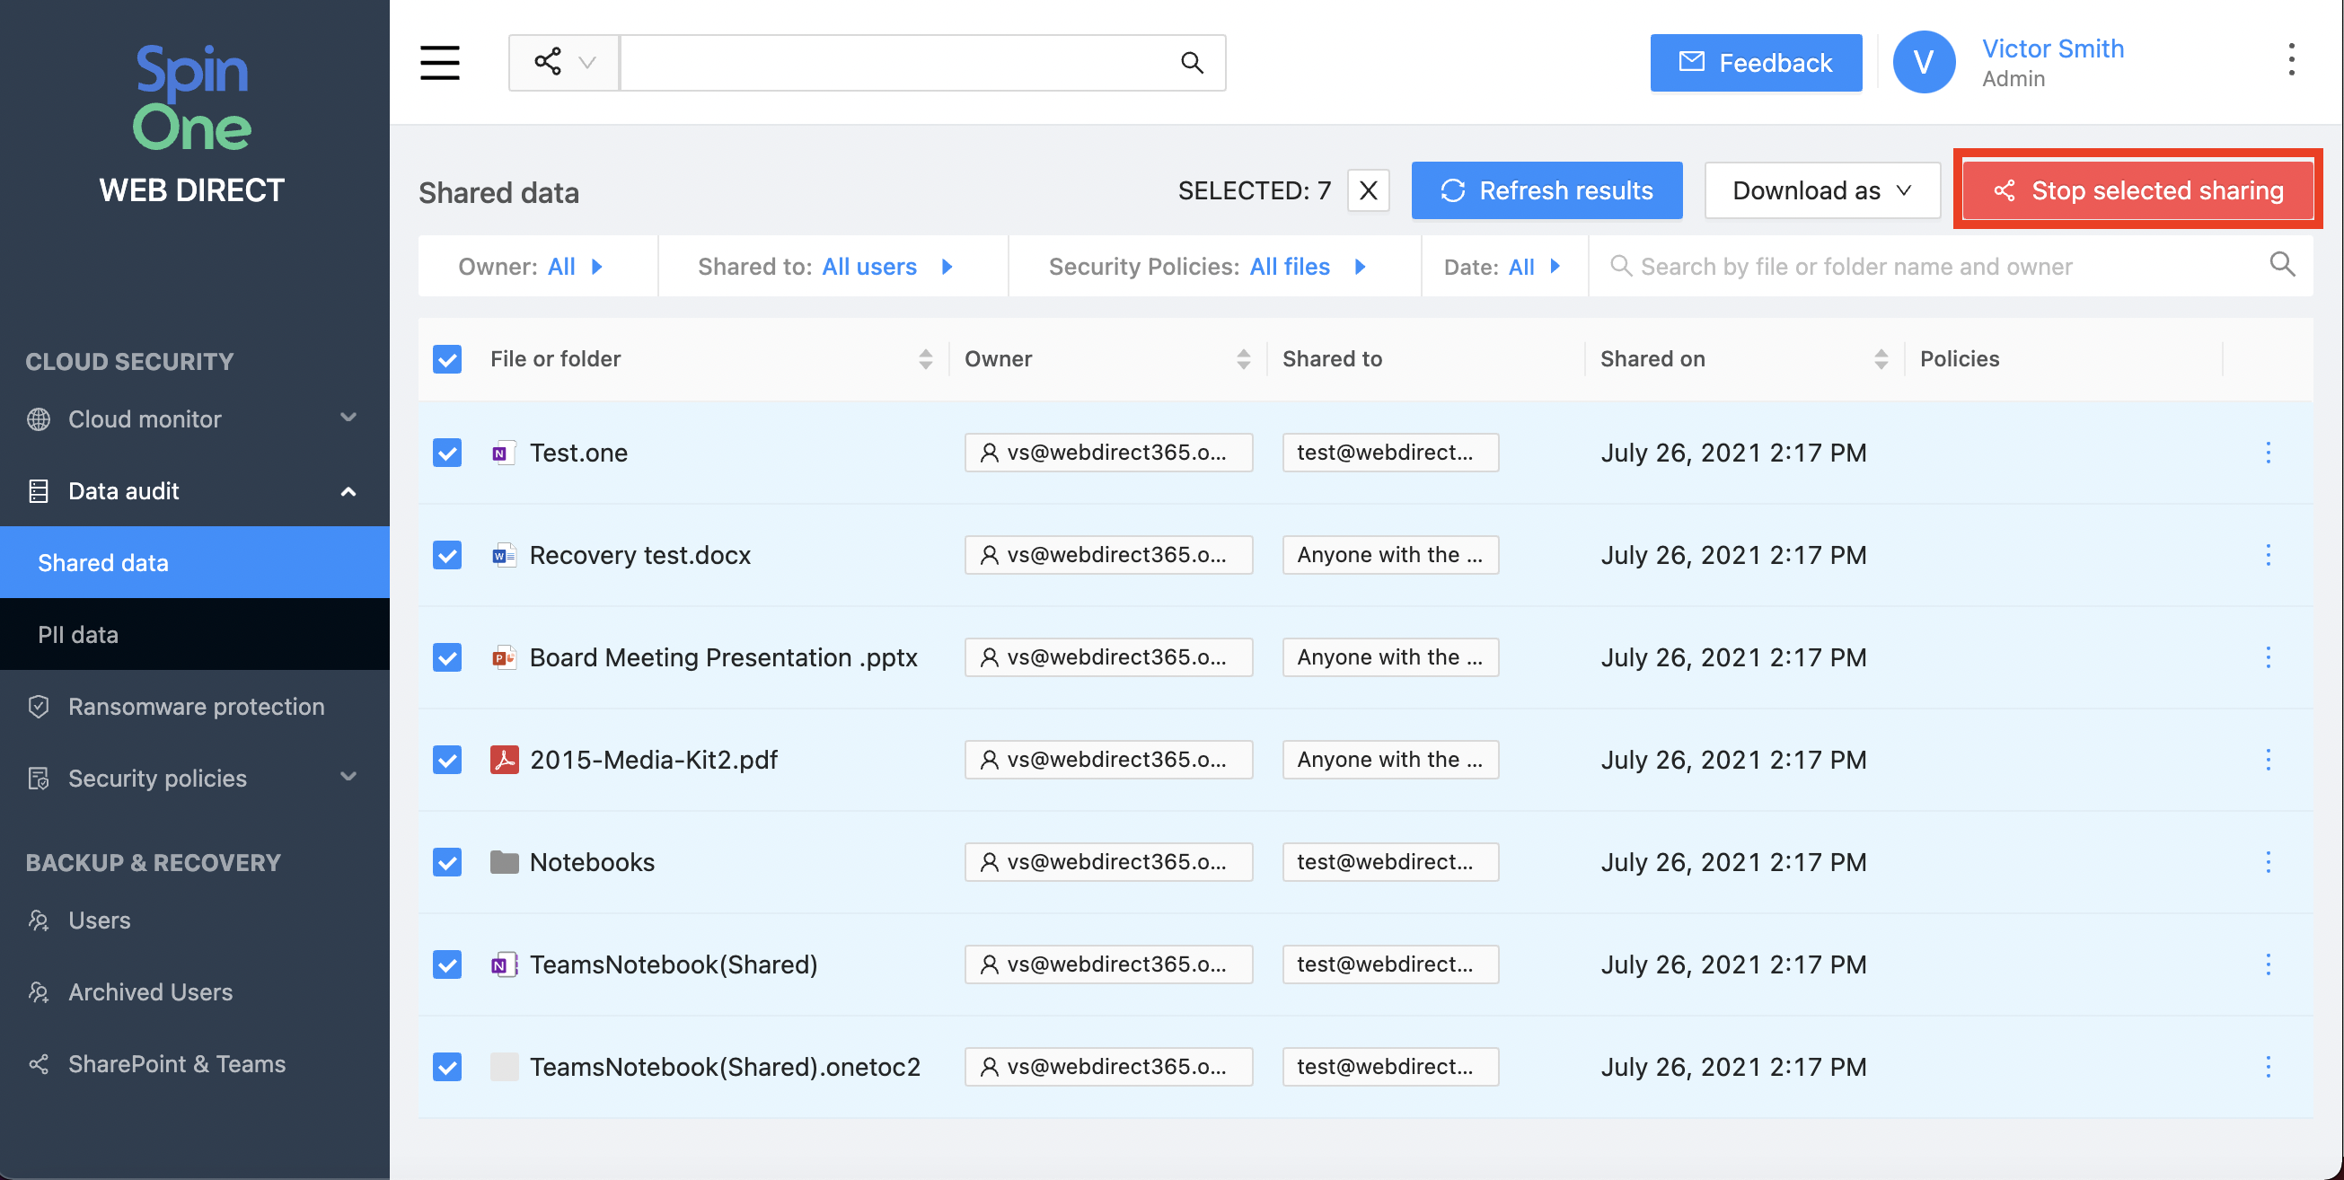Clear selection with the X next to SELECTED
The height and width of the screenshot is (1180, 2344).
pos(1368,191)
